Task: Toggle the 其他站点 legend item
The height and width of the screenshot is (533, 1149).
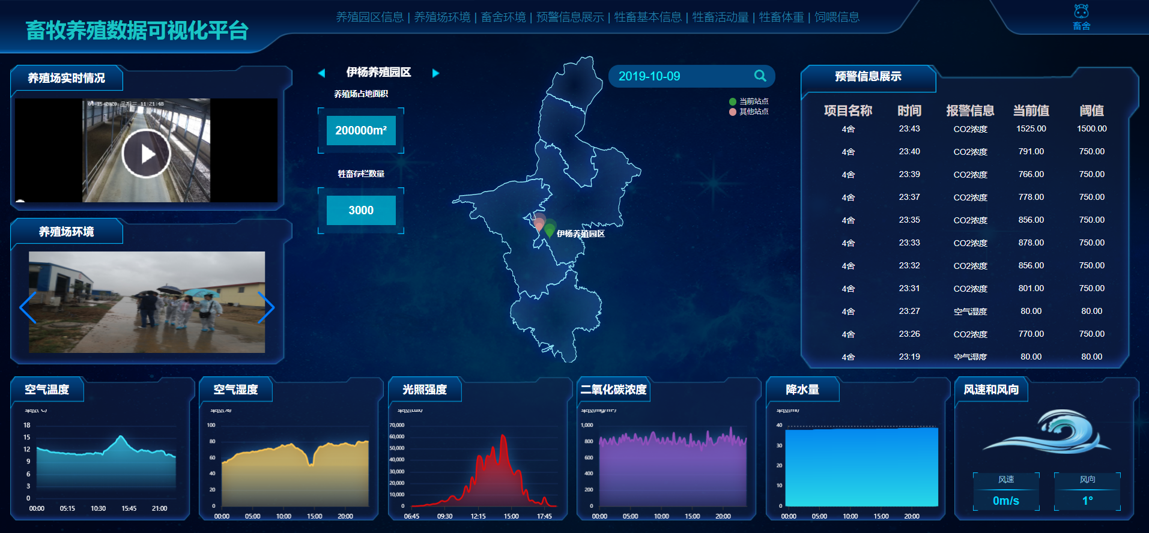Action: [x=748, y=112]
